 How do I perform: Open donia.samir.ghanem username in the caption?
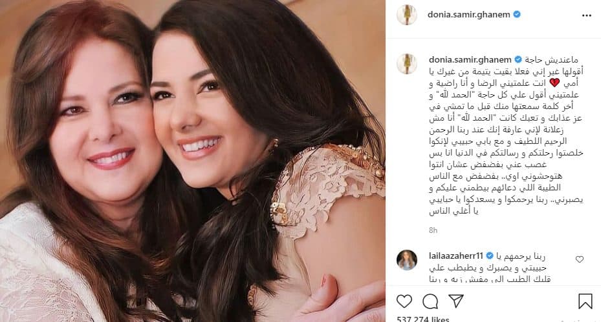470,59
